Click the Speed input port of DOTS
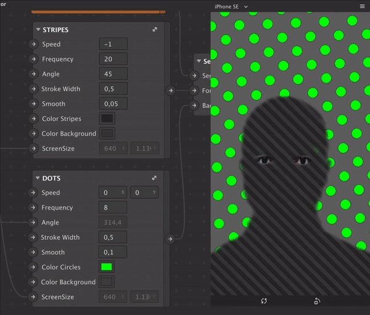Viewport: 370px width, 315px height. [33, 192]
